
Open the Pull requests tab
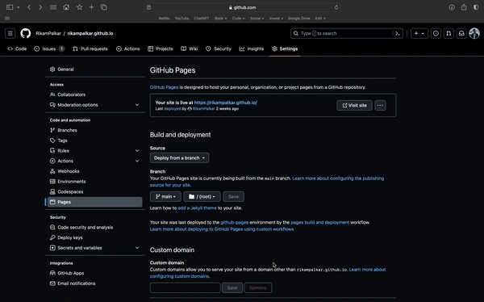[x=90, y=48]
